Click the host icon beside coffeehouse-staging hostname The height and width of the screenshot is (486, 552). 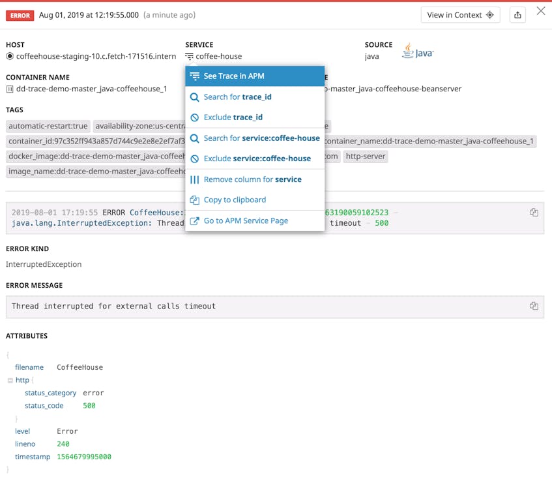pyautogui.click(x=10, y=57)
